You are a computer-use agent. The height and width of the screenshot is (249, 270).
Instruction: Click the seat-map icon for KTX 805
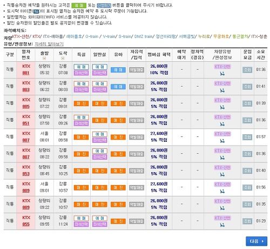(222, 107)
